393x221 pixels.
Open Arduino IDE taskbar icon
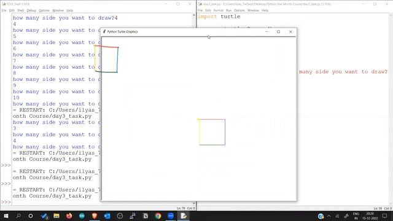(82, 215)
